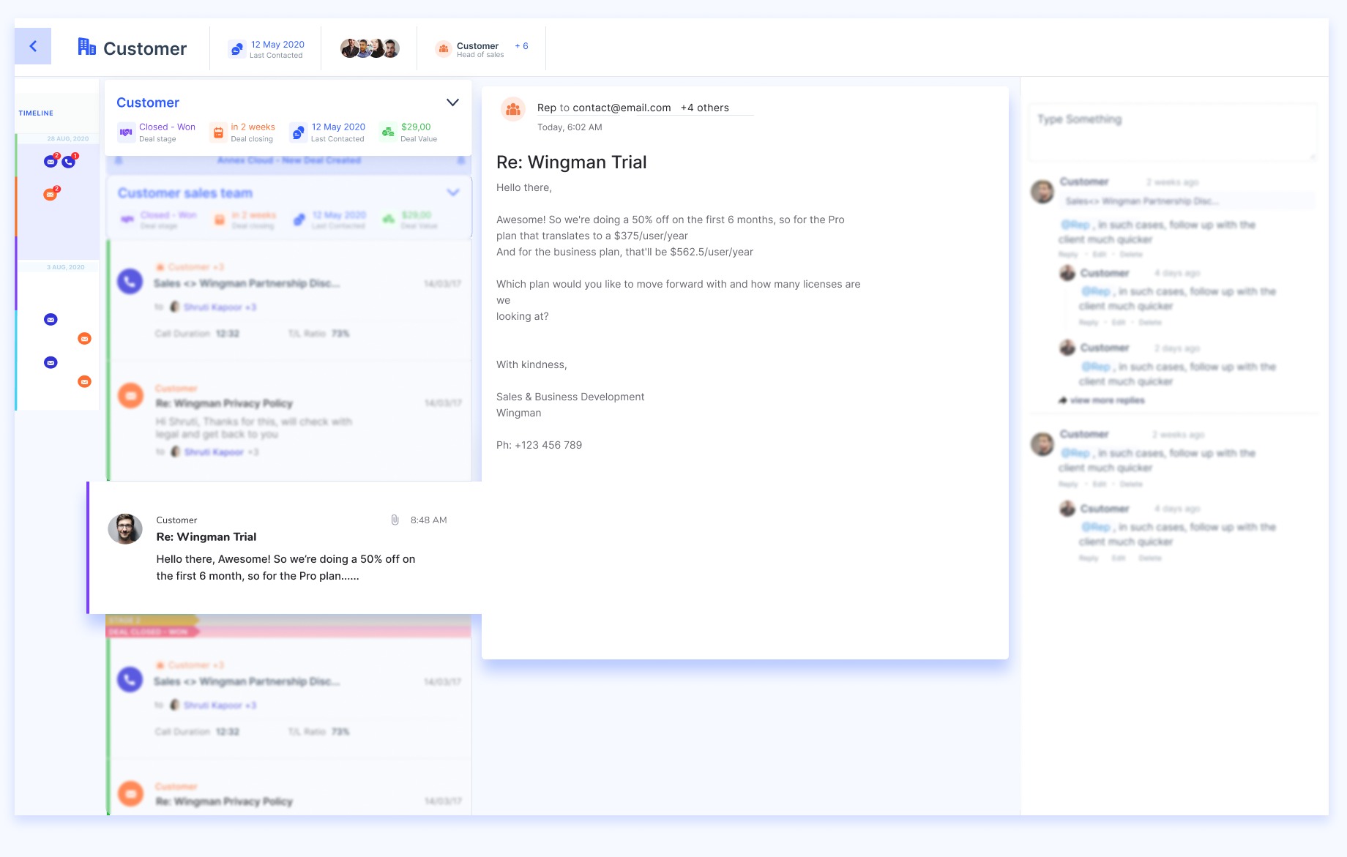This screenshot has width=1347, height=857.
Task: Expand the Customer sales team chevron
Action: [453, 192]
